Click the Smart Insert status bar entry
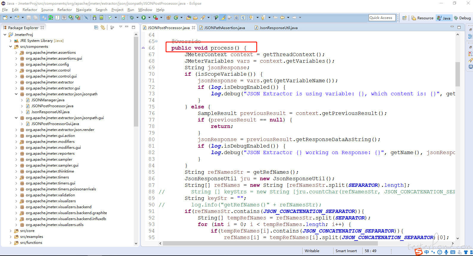This screenshot has width=473, height=256. 346,251
